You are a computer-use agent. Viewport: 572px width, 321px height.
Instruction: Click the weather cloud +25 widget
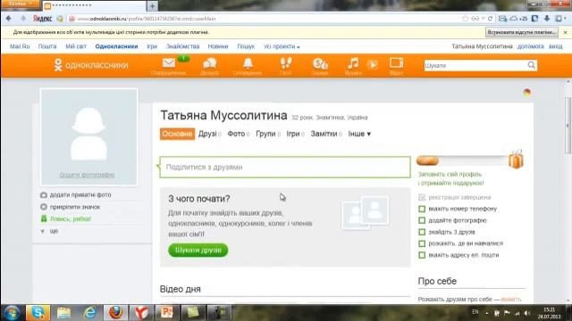click(518, 18)
